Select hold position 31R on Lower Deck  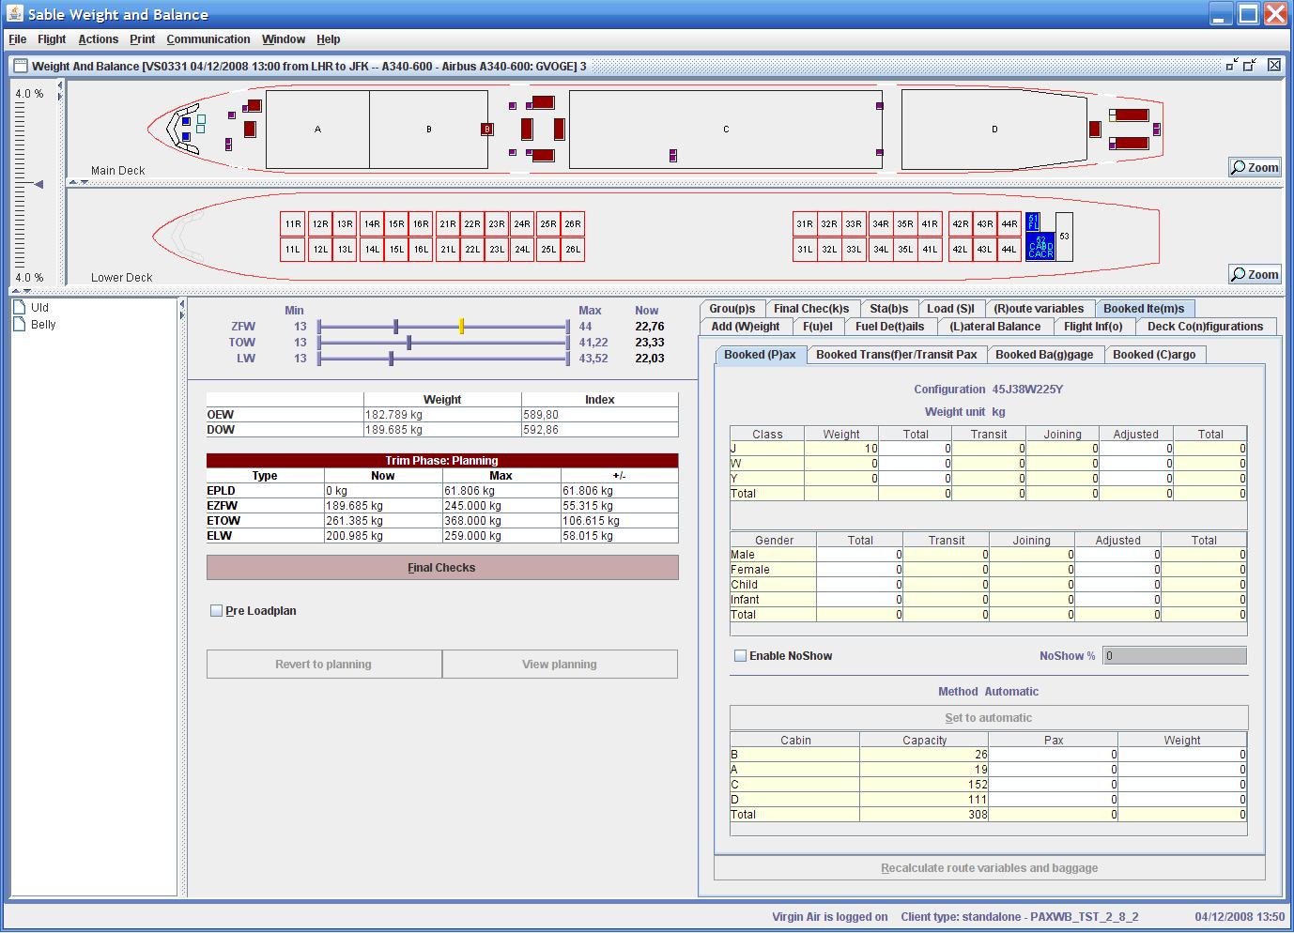point(805,224)
